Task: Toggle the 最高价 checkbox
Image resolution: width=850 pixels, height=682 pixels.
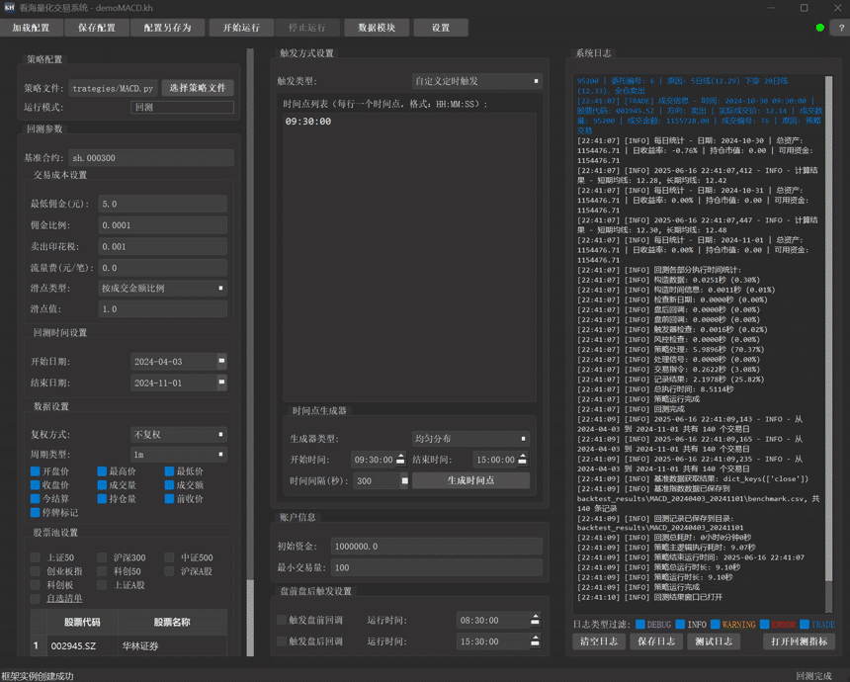Action: tap(102, 471)
